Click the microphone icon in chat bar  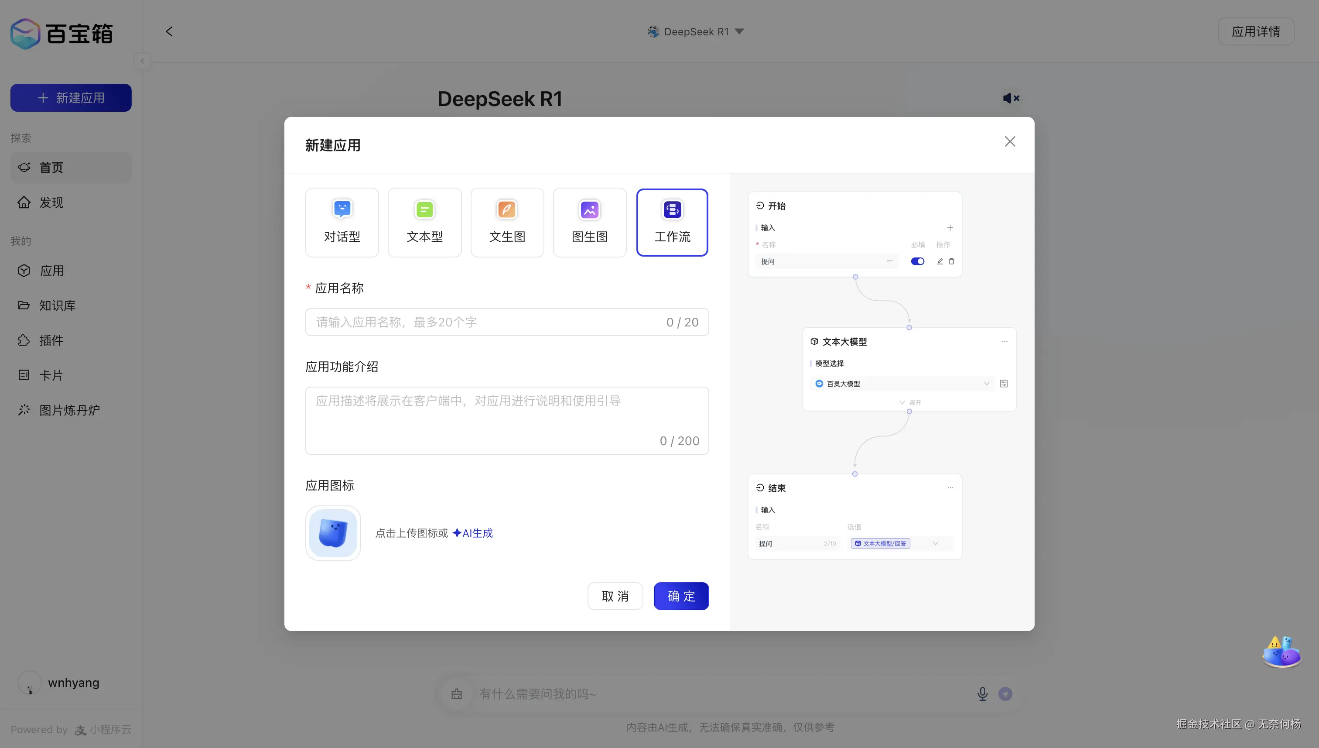[982, 694]
